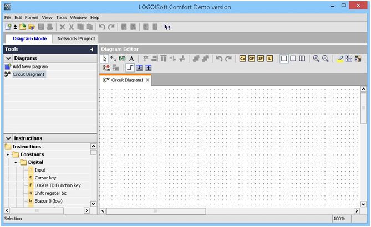Toggle three-pane split view layout
The width and height of the screenshot is (371, 227).
302,59
